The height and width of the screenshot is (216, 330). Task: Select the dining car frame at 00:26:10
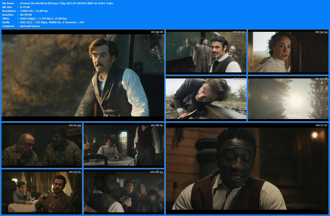coord(124,145)
